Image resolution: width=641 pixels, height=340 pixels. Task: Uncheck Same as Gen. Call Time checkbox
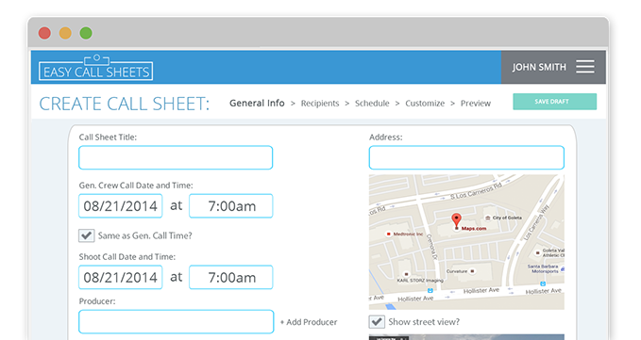pos(86,235)
